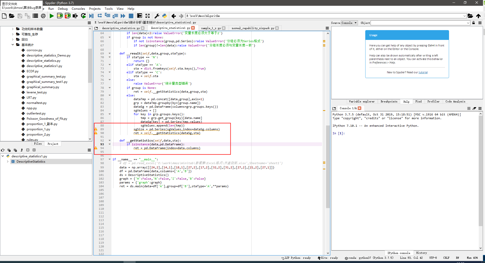The height and width of the screenshot is (263, 485).
Task: Open the Source Console dropdown
Action: click(x=349, y=23)
